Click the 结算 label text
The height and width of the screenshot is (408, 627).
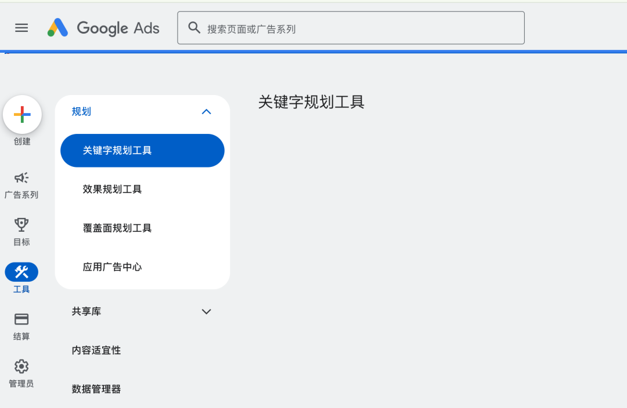(x=21, y=336)
